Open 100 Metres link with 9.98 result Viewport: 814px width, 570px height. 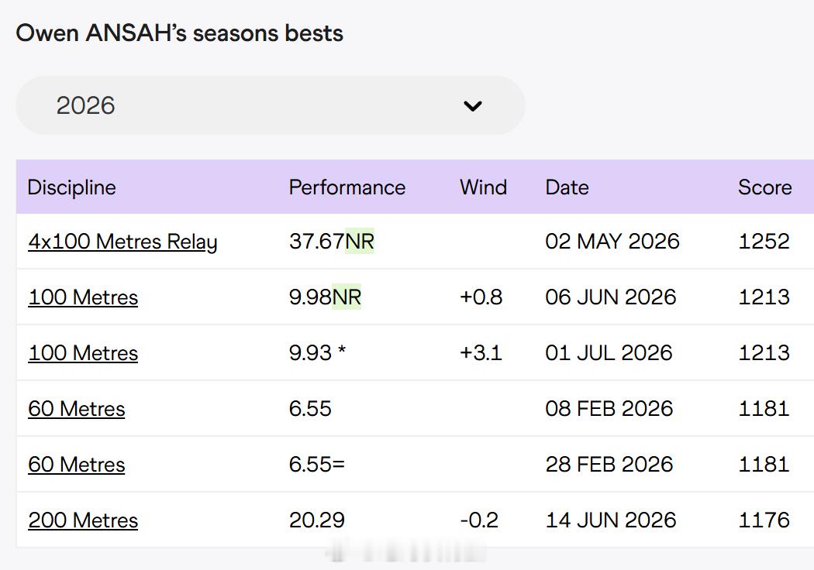(83, 297)
